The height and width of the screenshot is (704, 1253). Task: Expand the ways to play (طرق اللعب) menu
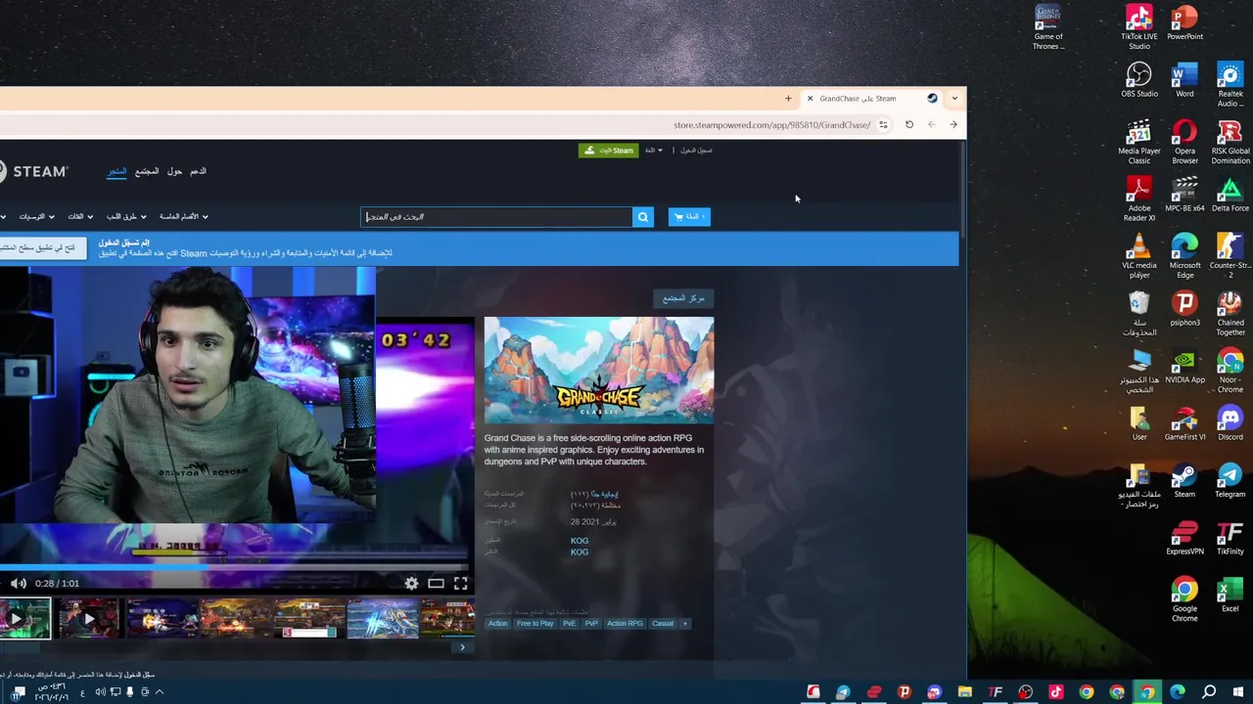coord(126,217)
